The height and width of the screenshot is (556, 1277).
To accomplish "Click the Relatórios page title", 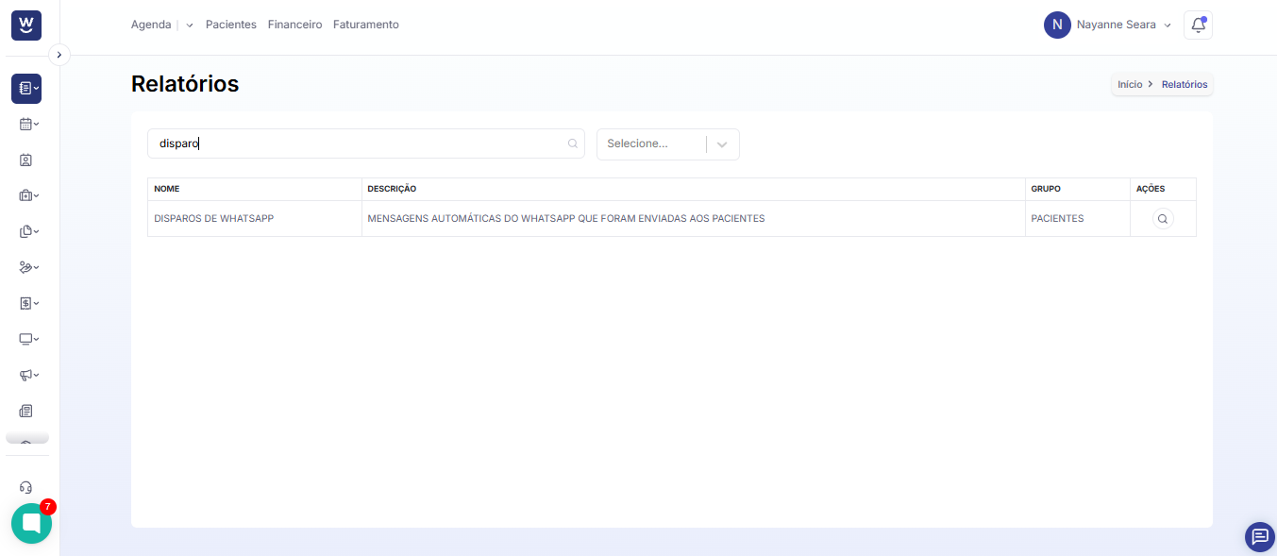I will coord(185,84).
